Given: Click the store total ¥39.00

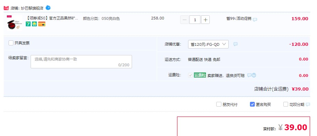Looking at the screenshot, I should [300, 89].
